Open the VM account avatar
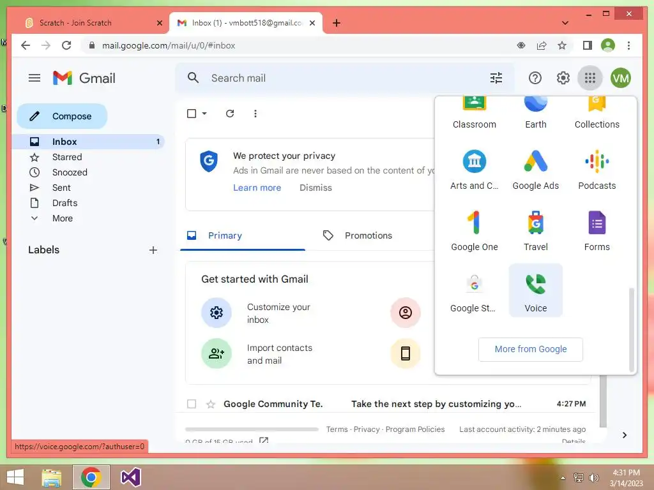Image resolution: width=654 pixels, height=490 pixels. [x=621, y=78]
